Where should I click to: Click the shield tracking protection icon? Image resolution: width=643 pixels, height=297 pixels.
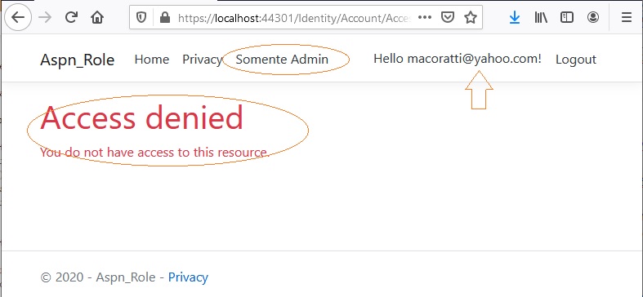click(141, 17)
